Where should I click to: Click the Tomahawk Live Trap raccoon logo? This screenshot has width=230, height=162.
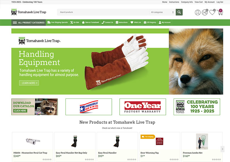(29, 12)
